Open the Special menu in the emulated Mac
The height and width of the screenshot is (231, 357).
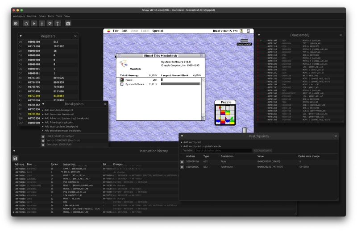coord(158,31)
